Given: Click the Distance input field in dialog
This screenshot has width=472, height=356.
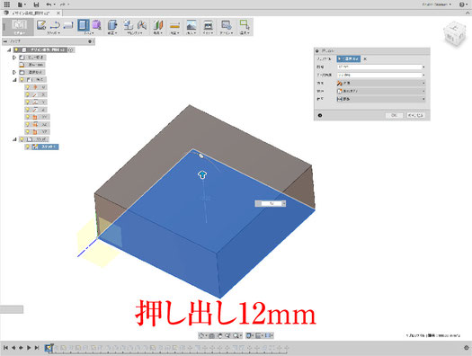Looking at the screenshot, I should (x=381, y=67).
